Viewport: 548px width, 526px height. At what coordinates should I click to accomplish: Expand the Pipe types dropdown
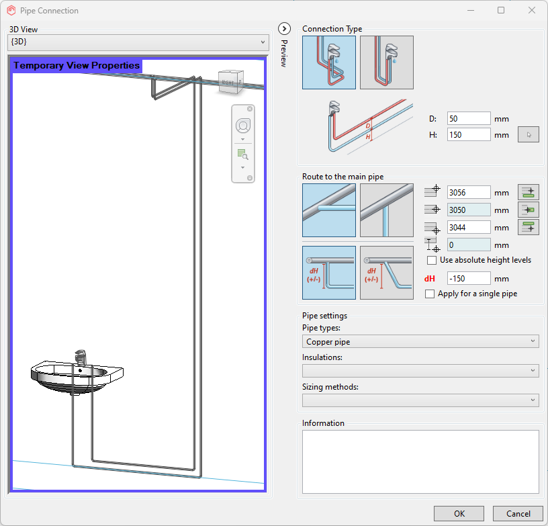[420, 342]
